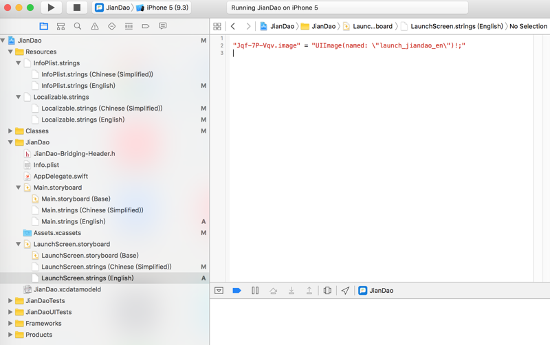Open the Report navigator

point(163,26)
